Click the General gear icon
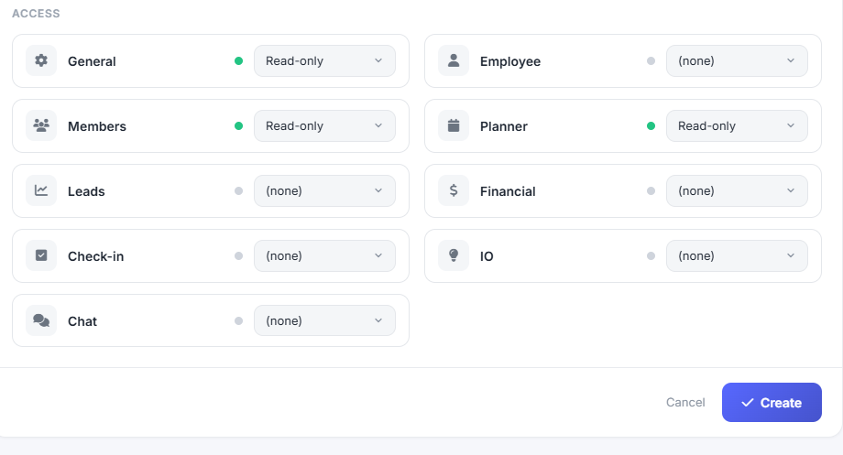This screenshot has width=843, height=455. coord(41,60)
